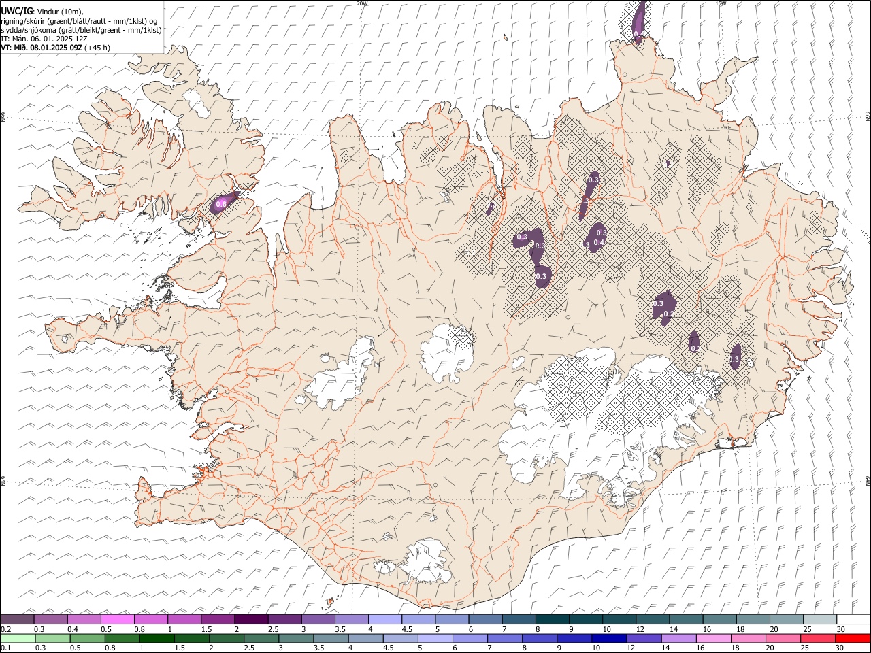The image size is (871, 653).
Task: Click the 'rigning/skúrir' legend description line
Action: point(80,20)
